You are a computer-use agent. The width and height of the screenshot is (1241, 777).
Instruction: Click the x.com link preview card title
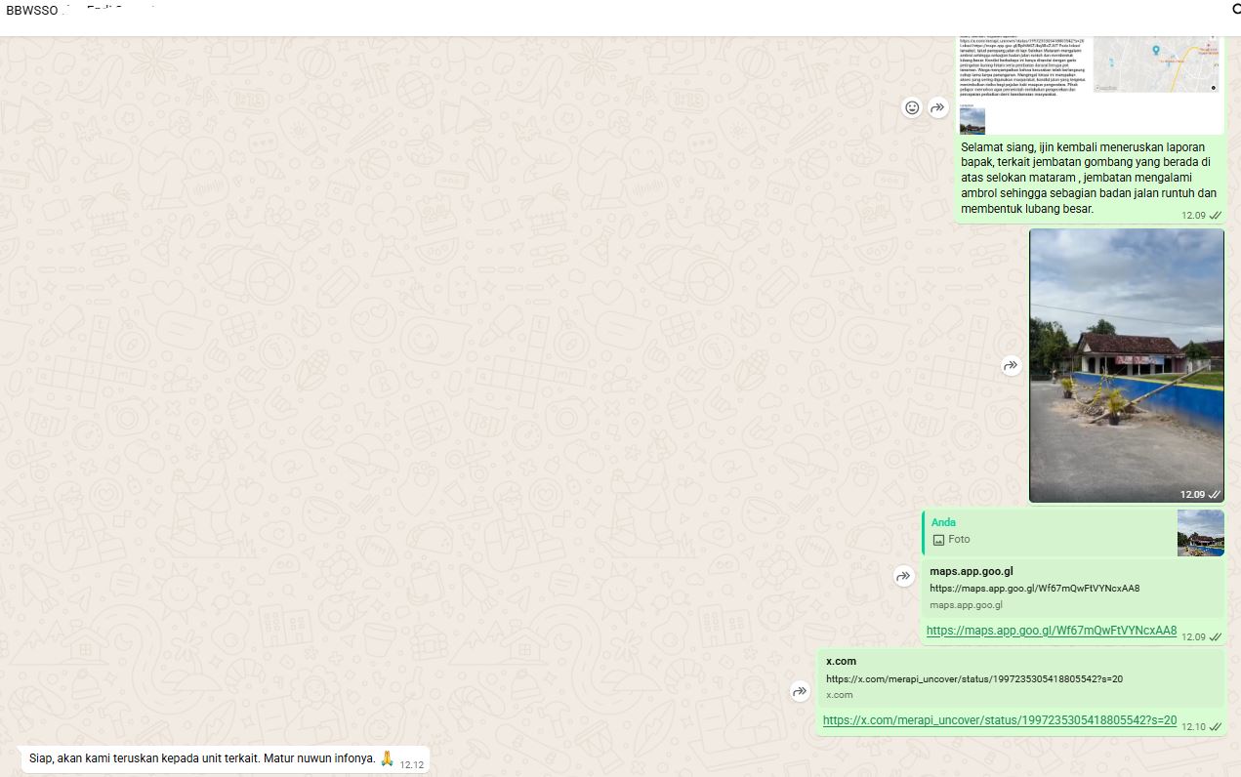pos(841,661)
